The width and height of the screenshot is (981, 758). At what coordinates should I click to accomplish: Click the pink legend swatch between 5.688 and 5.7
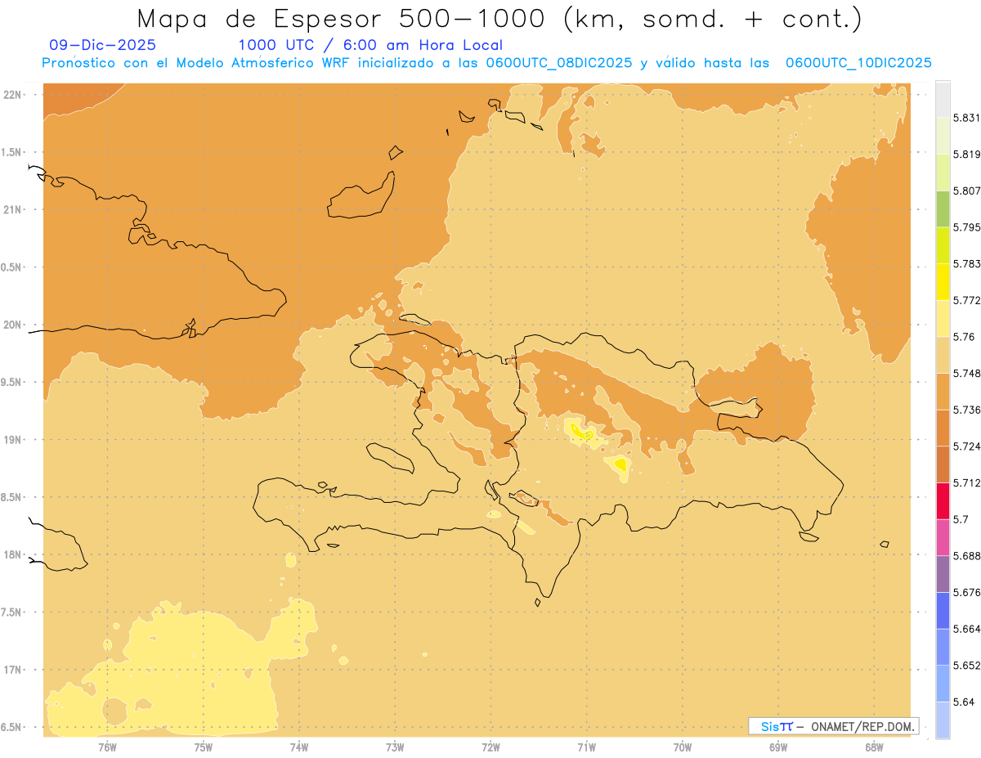[x=943, y=537]
